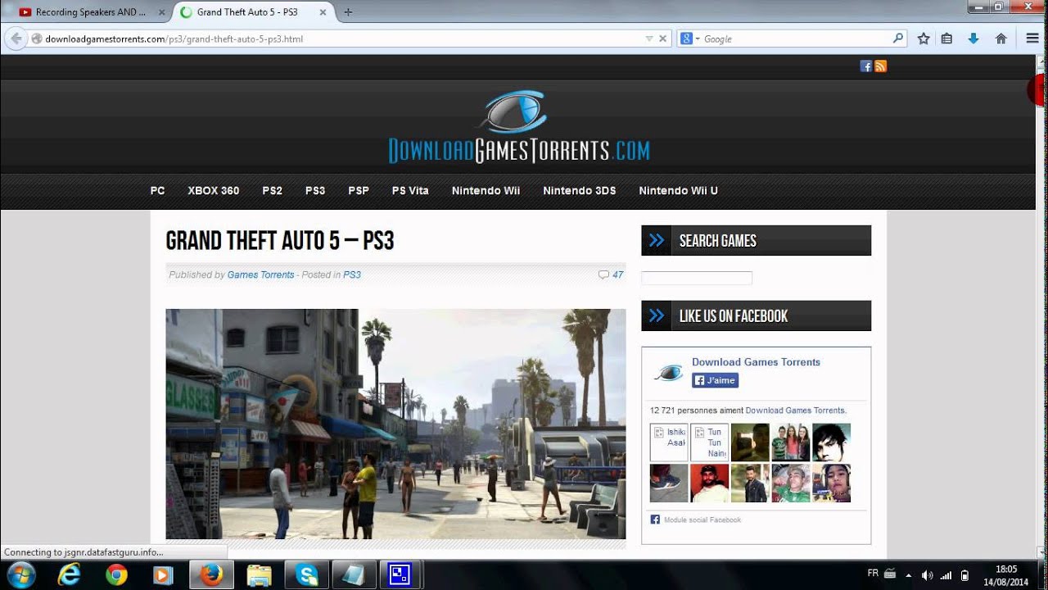Click the Search Games text field

[x=697, y=279]
